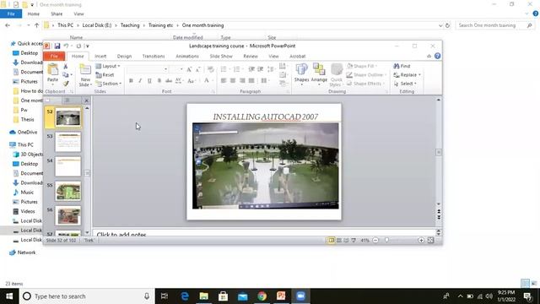Switch to the Design tab

pyautogui.click(x=124, y=57)
